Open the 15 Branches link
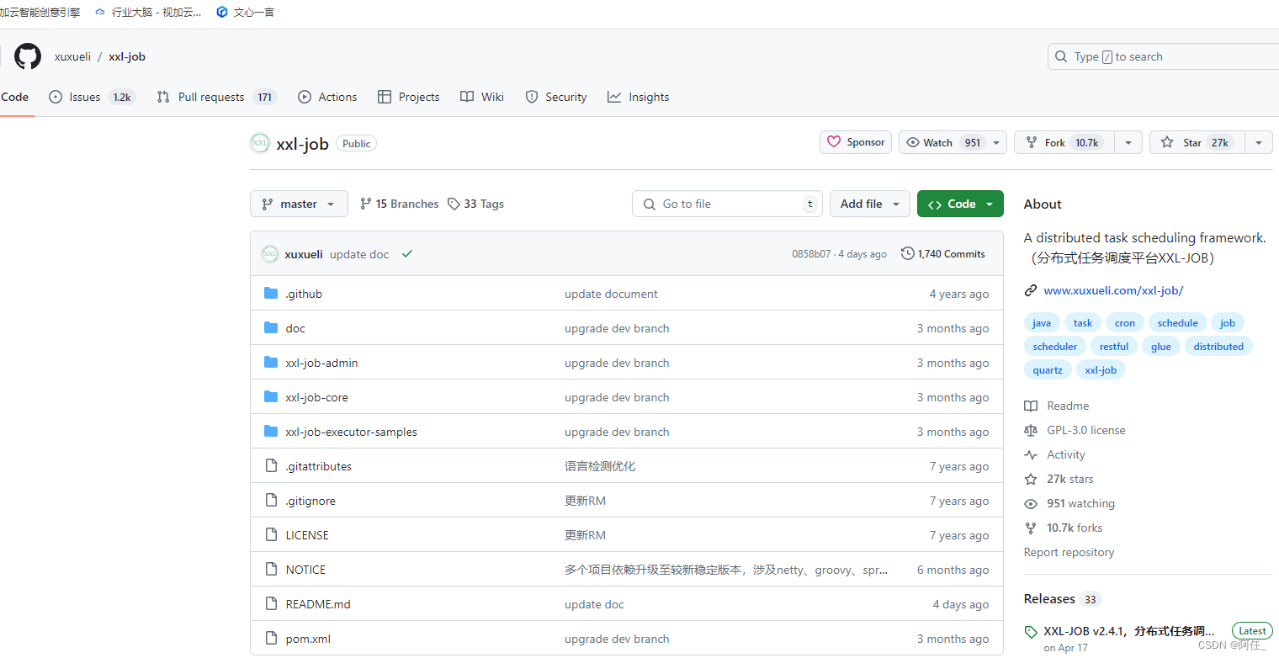The height and width of the screenshot is (658, 1279). (x=400, y=204)
